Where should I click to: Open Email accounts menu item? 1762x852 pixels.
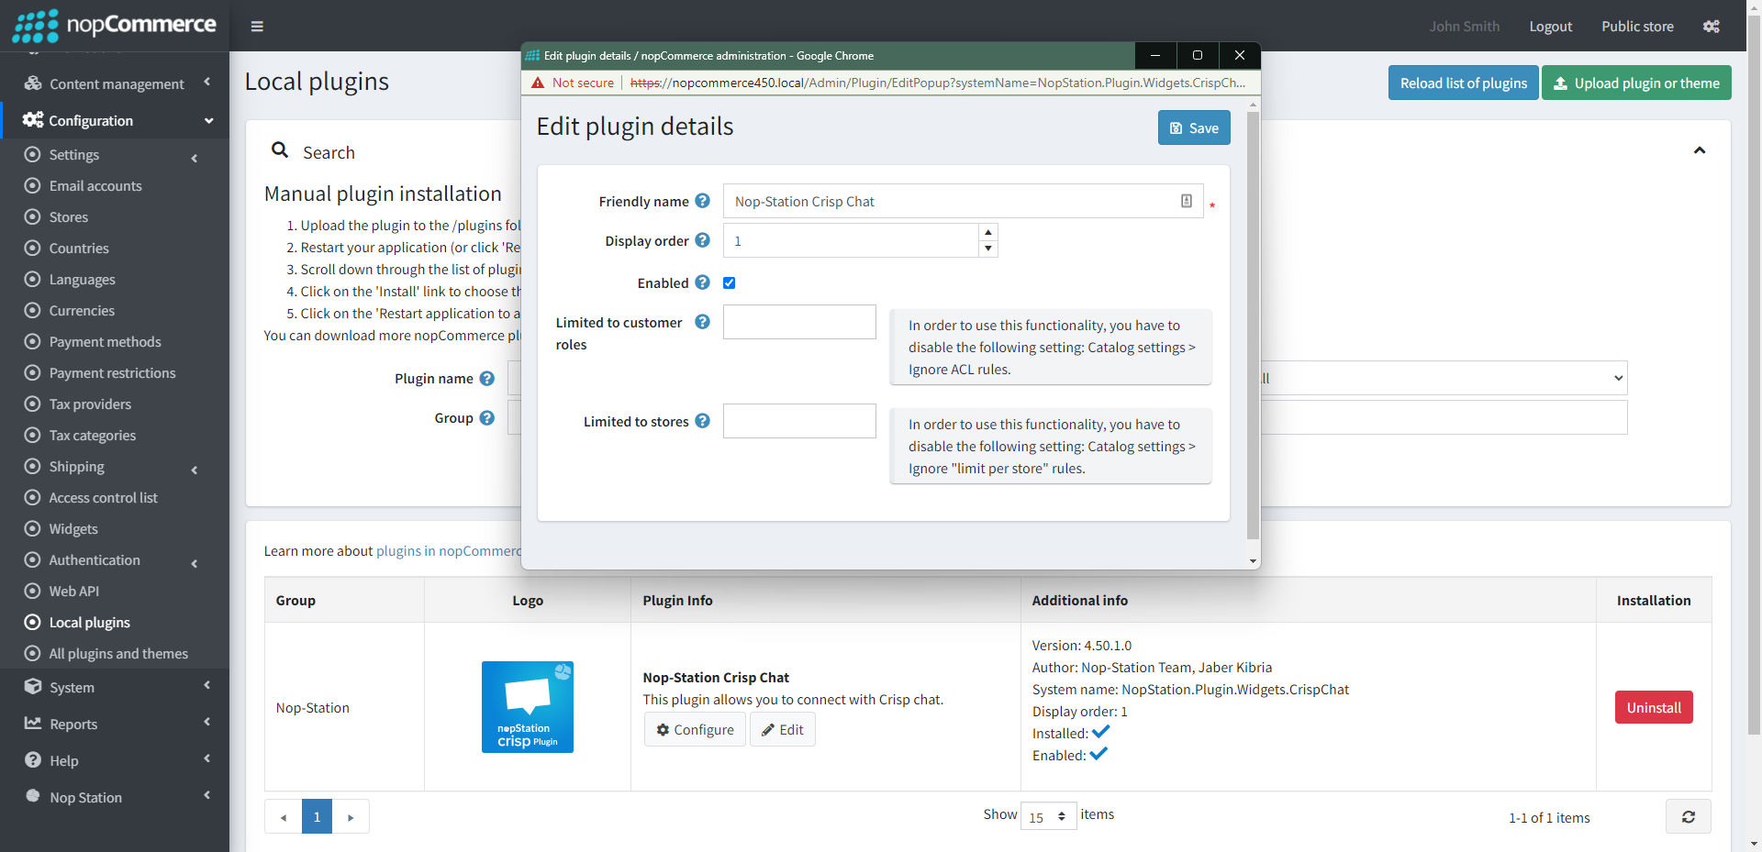click(x=95, y=185)
